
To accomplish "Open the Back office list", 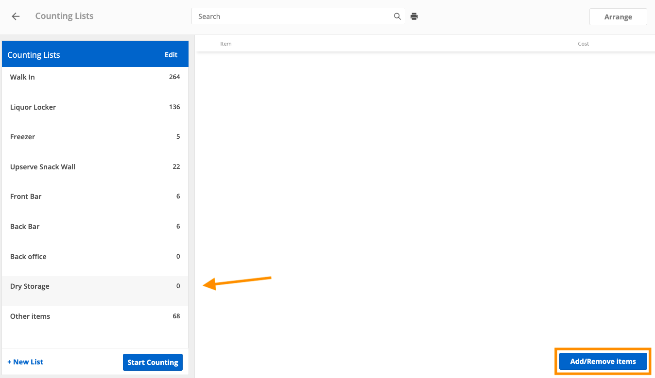I will (x=95, y=257).
